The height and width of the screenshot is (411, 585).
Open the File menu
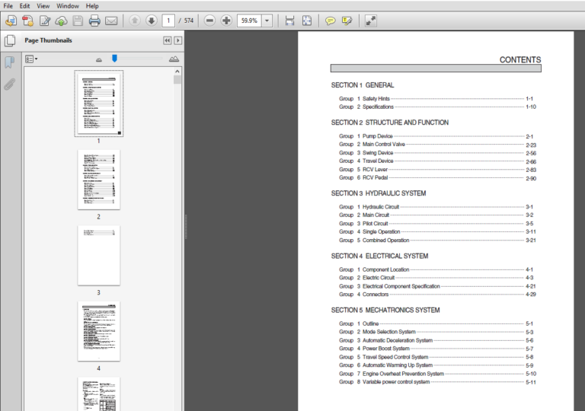(x=8, y=6)
